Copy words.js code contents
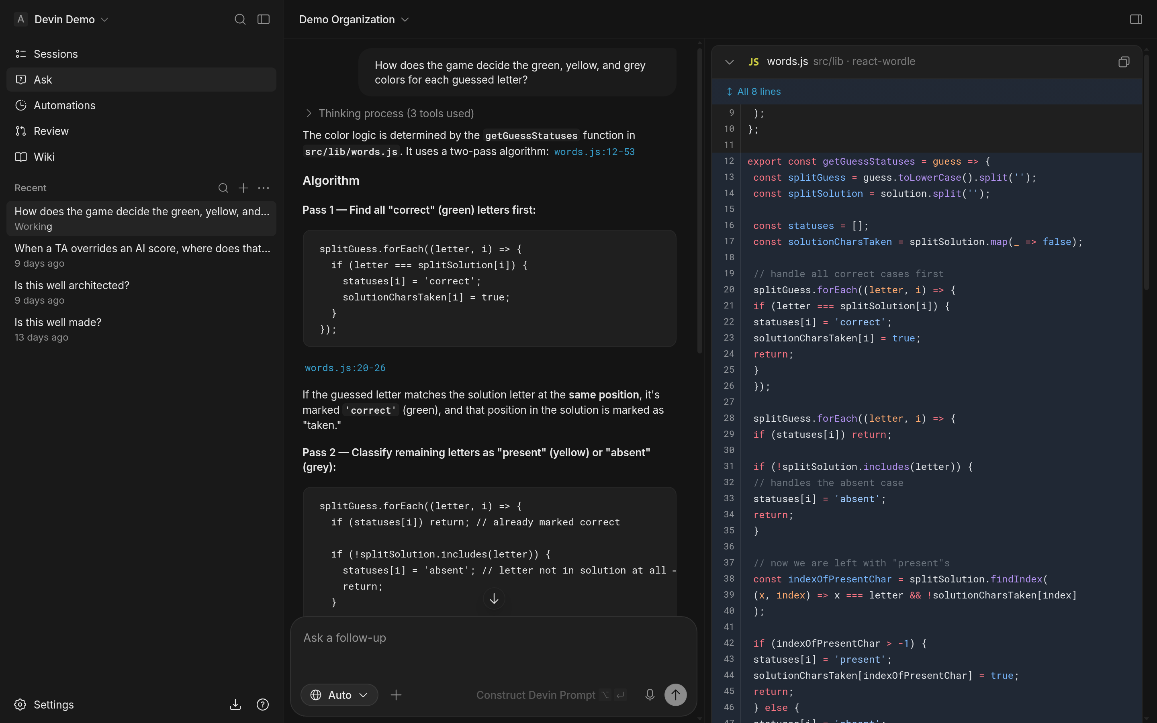 (x=1124, y=62)
